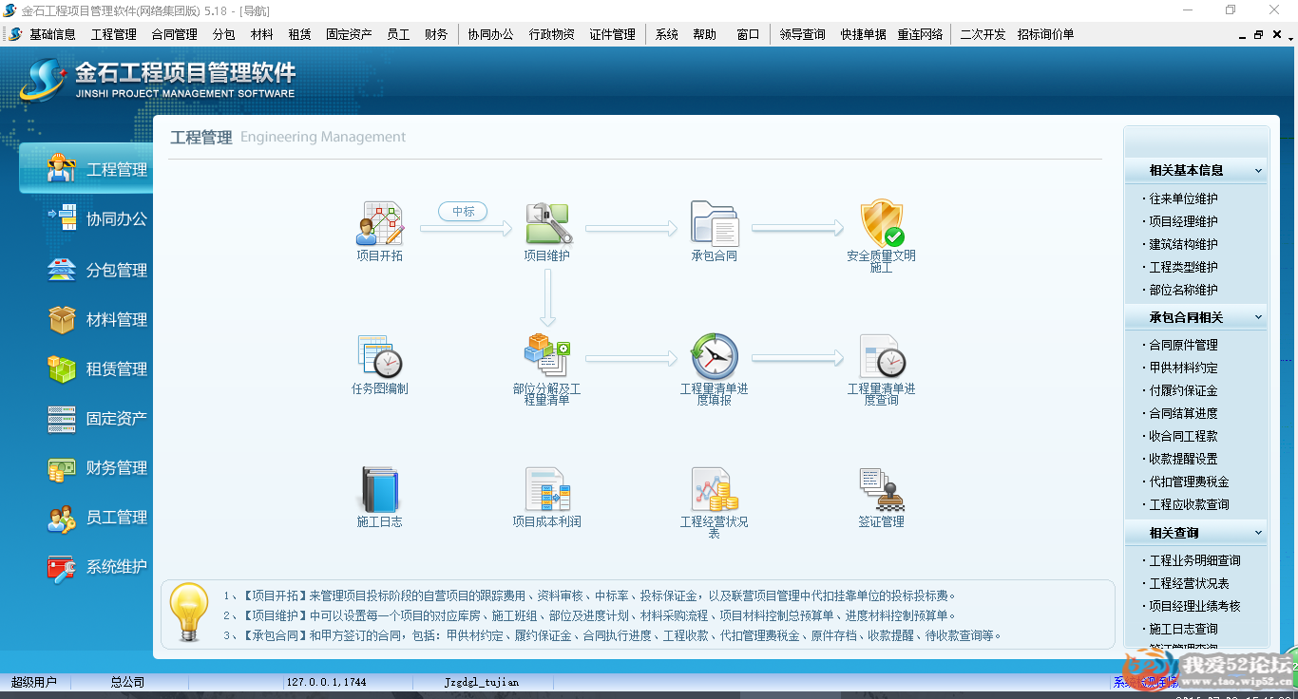Open 收合同工程款 link
This screenshot has width=1298, height=699.
1184,437
